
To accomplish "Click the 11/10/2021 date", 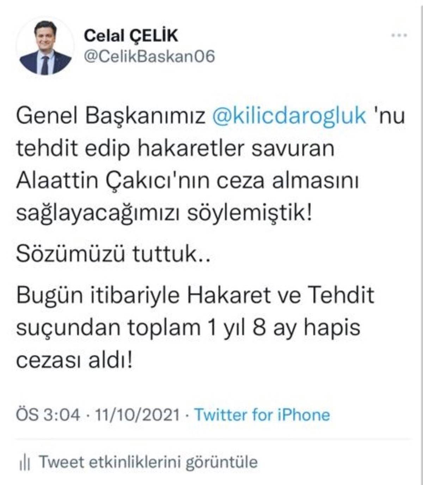I will point(137,415).
